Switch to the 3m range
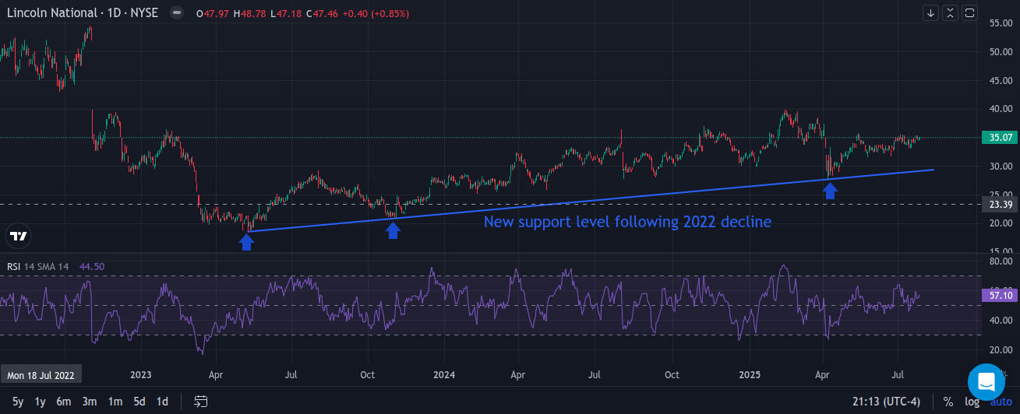The width and height of the screenshot is (1020, 414). pos(90,402)
